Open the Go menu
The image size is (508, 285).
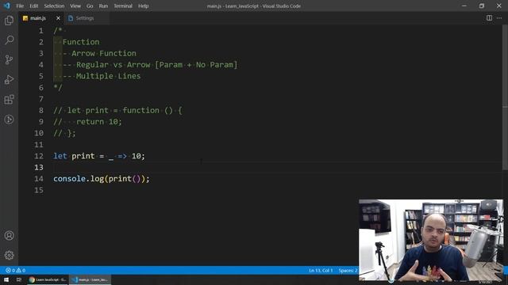[90, 6]
